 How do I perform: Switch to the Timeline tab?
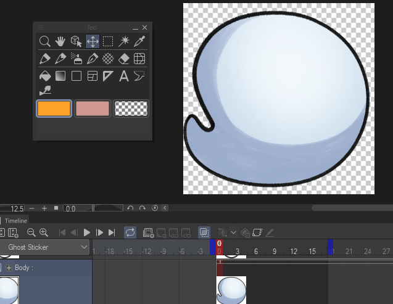[x=16, y=220]
